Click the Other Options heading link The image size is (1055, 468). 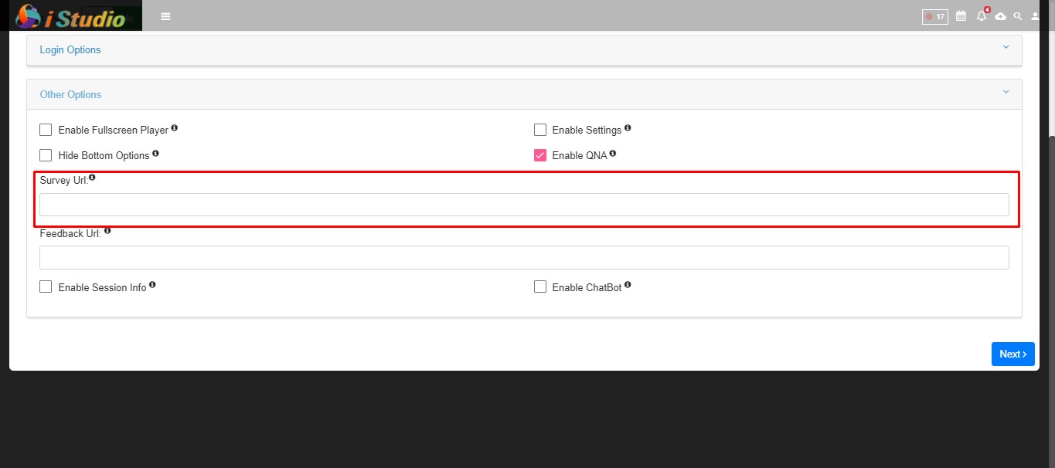[x=70, y=94]
